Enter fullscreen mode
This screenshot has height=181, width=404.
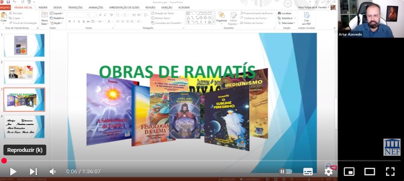[x=390, y=172]
